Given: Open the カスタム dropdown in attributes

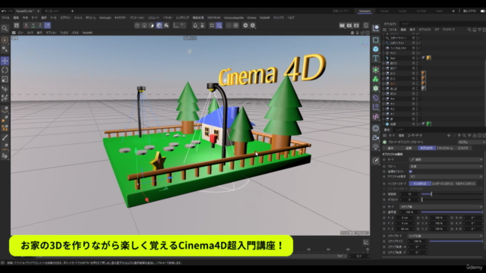Looking at the screenshot, I should pyautogui.click(x=471, y=142).
